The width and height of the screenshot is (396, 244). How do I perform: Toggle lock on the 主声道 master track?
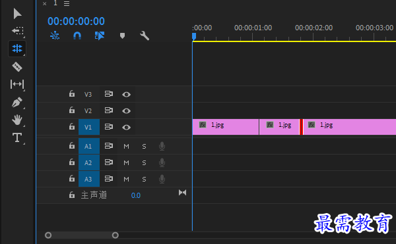tap(72, 195)
